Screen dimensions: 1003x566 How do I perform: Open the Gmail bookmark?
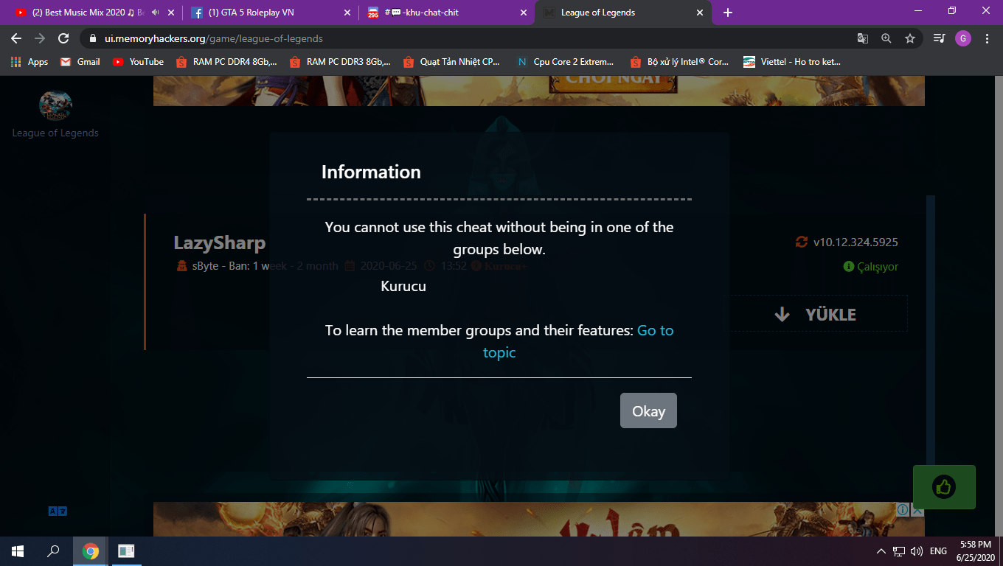[80, 62]
